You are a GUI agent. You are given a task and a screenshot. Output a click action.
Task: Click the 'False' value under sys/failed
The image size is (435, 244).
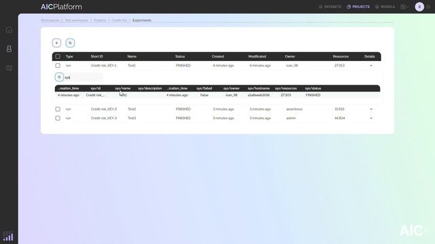204,95
